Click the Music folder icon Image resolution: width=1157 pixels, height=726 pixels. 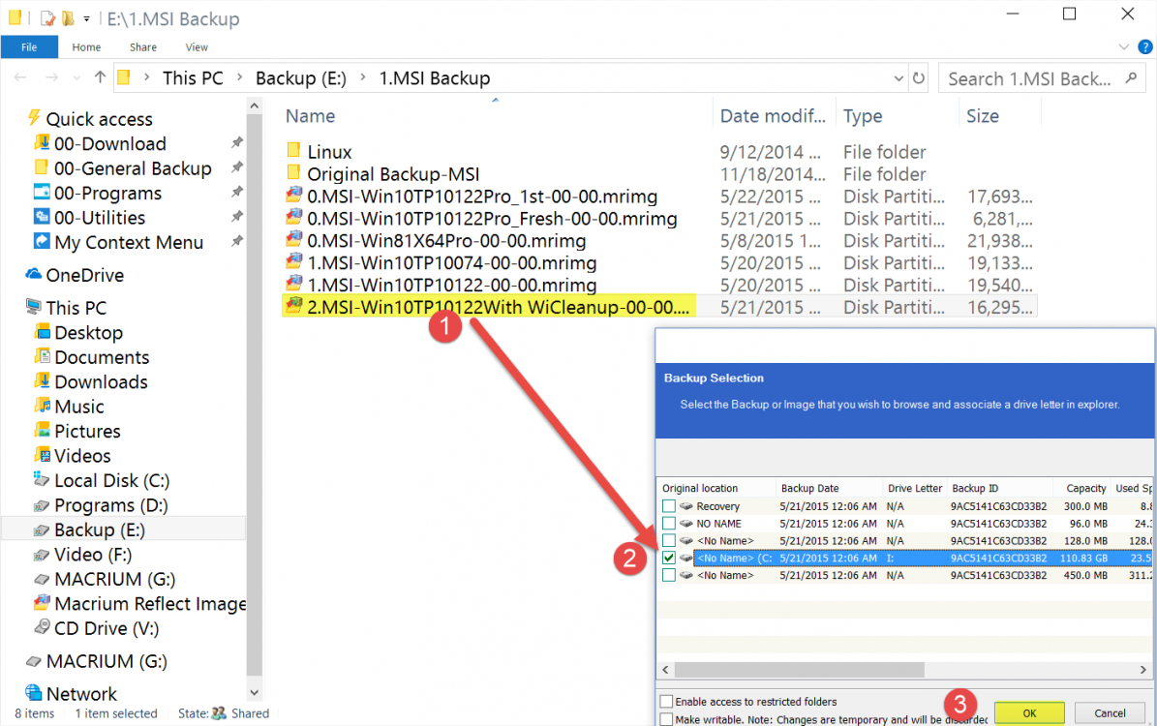[x=42, y=406]
